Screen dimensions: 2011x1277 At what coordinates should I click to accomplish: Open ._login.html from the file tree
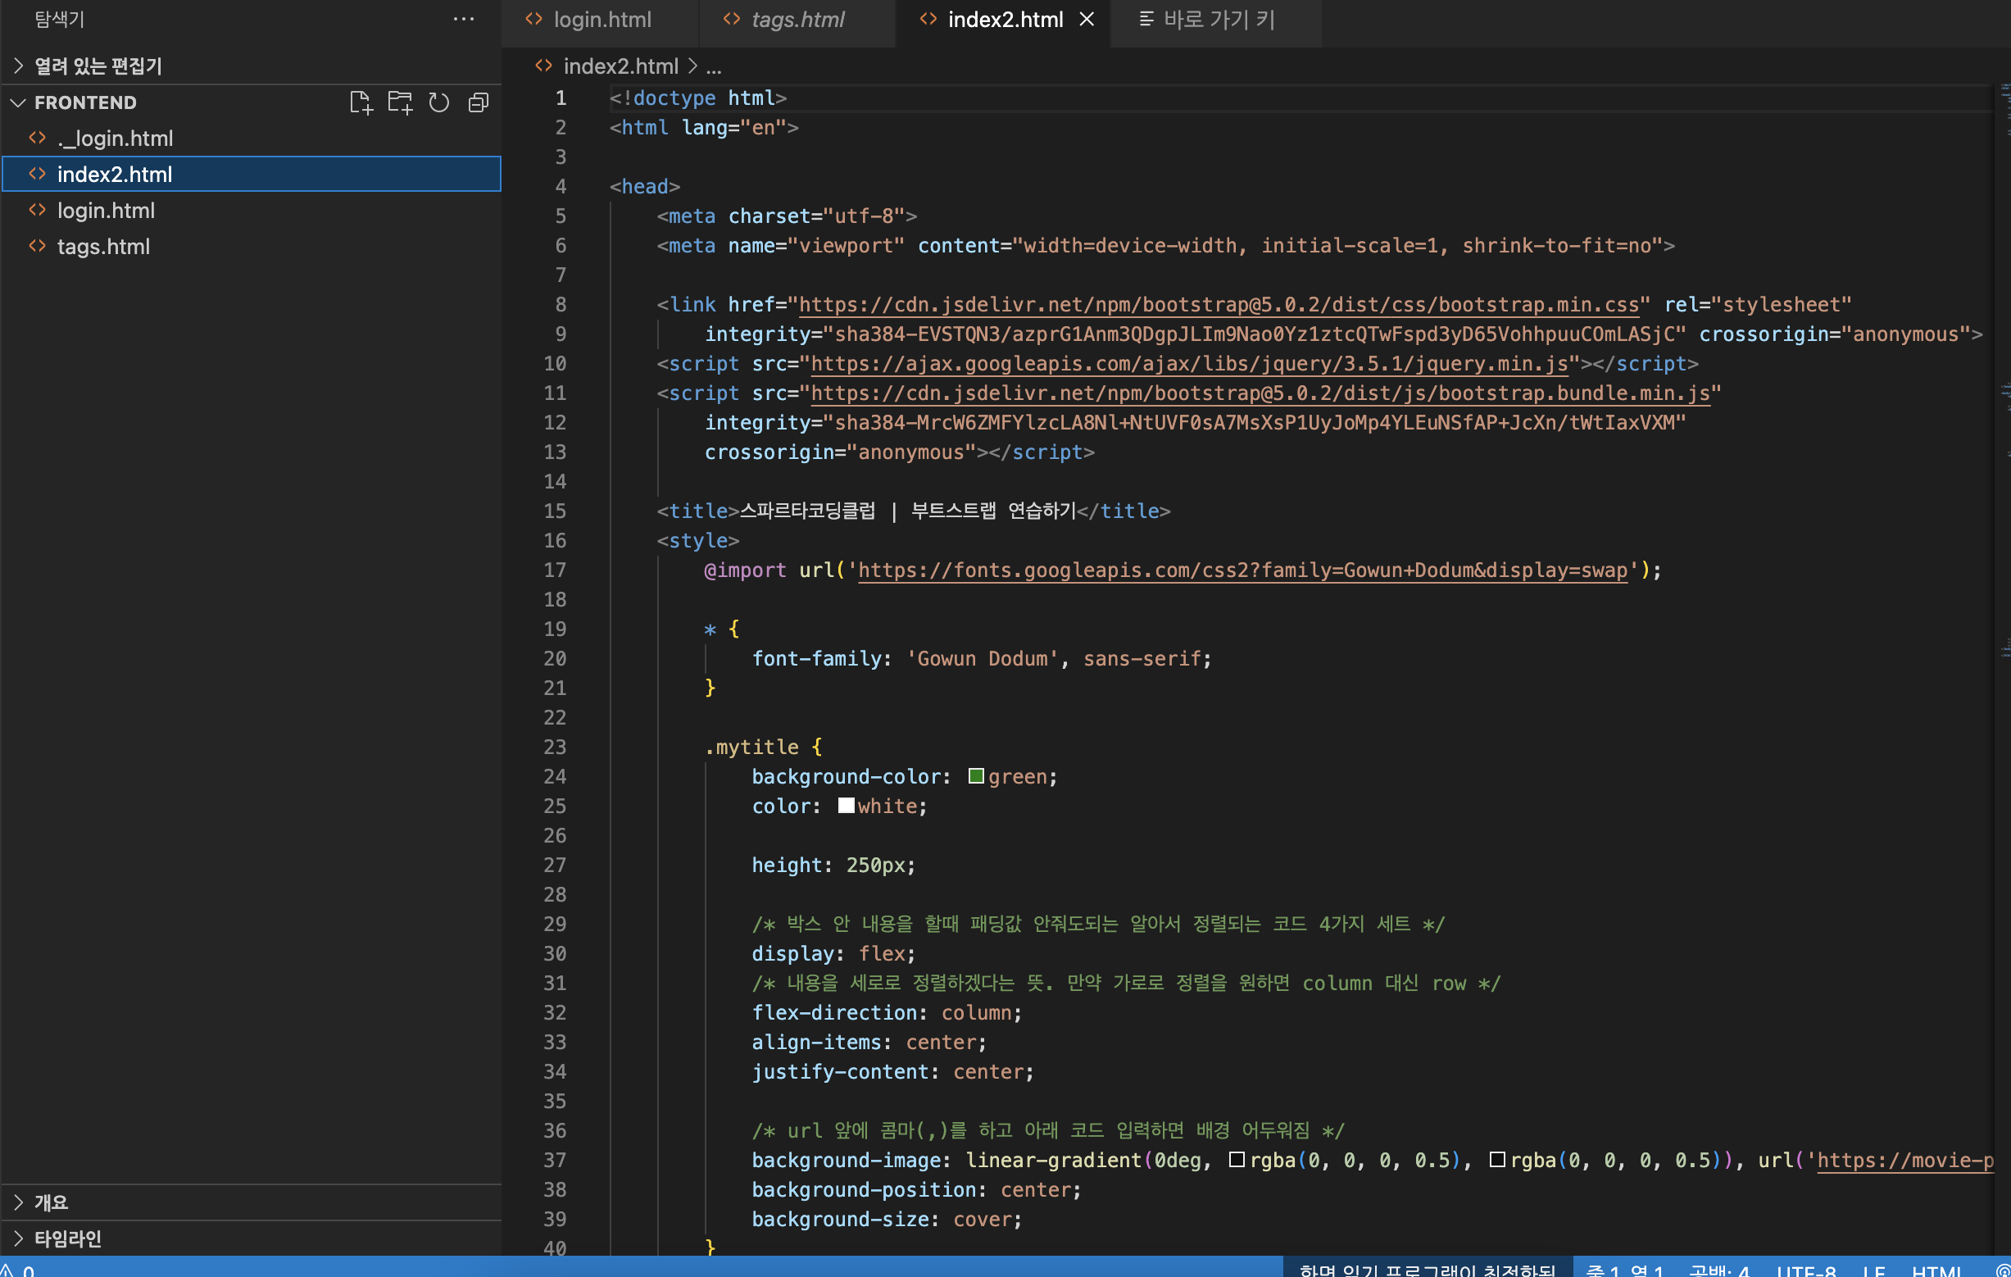pyautogui.click(x=251, y=138)
